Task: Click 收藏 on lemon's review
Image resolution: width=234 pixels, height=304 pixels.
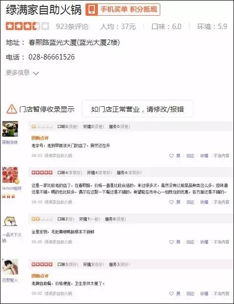Action: click(x=204, y=202)
